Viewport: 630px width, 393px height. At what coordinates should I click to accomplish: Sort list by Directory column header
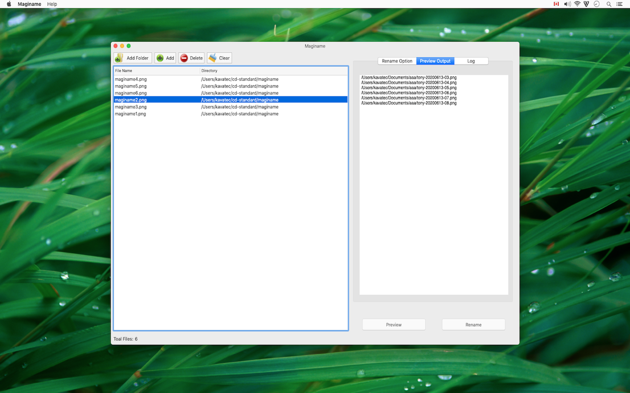coord(273,71)
